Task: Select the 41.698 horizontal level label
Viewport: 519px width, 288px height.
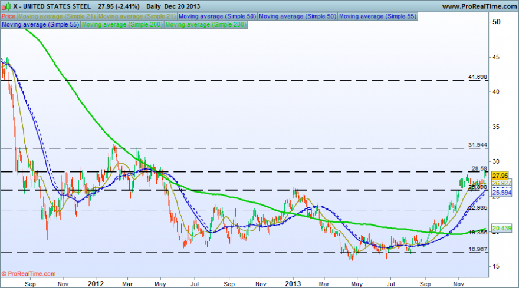Action: (x=478, y=77)
